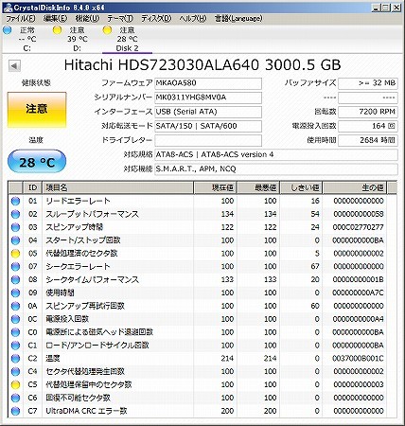405x426 pixels.
Task: Click the transfer mode field SATA/150 | SATA/600
Action: 208,126
